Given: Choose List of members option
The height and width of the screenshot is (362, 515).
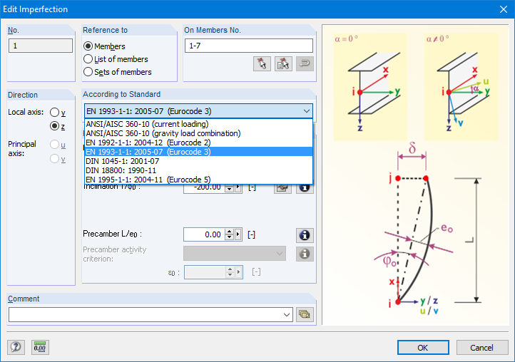Looking at the screenshot, I should click(x=88, y=59).
